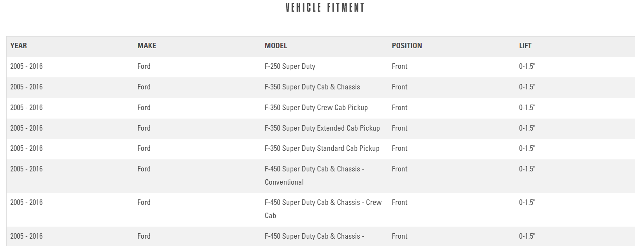Image resolution: width=635 pixels, height=248 pixels.
Task: Select the F-350 Super Duty Cab & Chassis cell
Action: click(312, 87)
